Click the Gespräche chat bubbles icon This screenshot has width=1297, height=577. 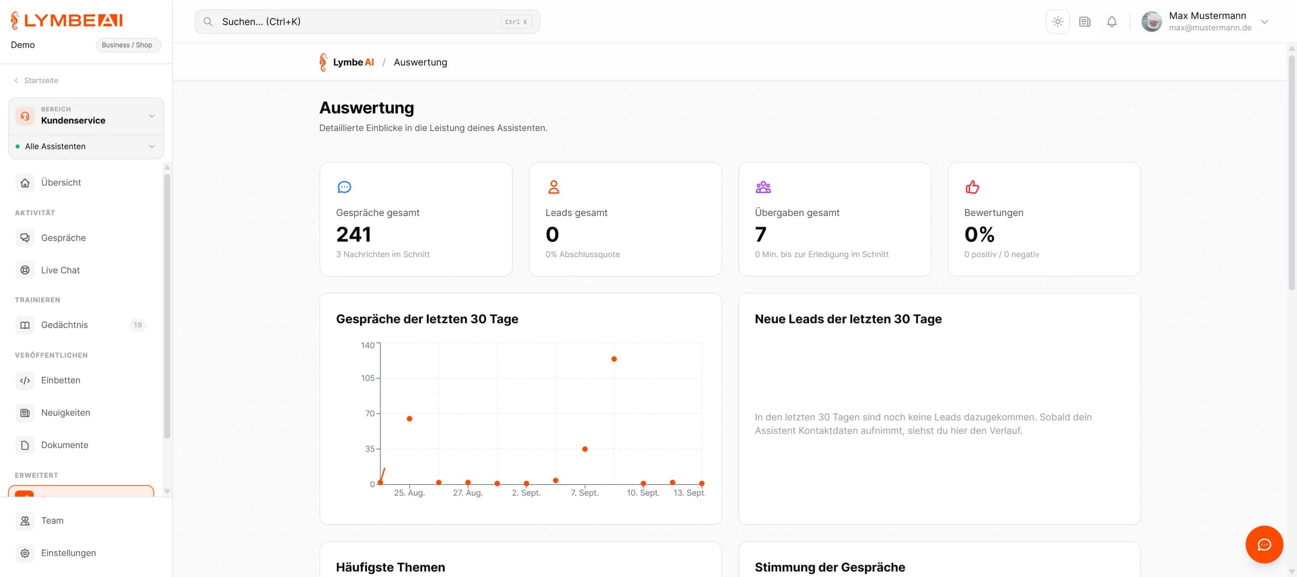tap(25, 238)
